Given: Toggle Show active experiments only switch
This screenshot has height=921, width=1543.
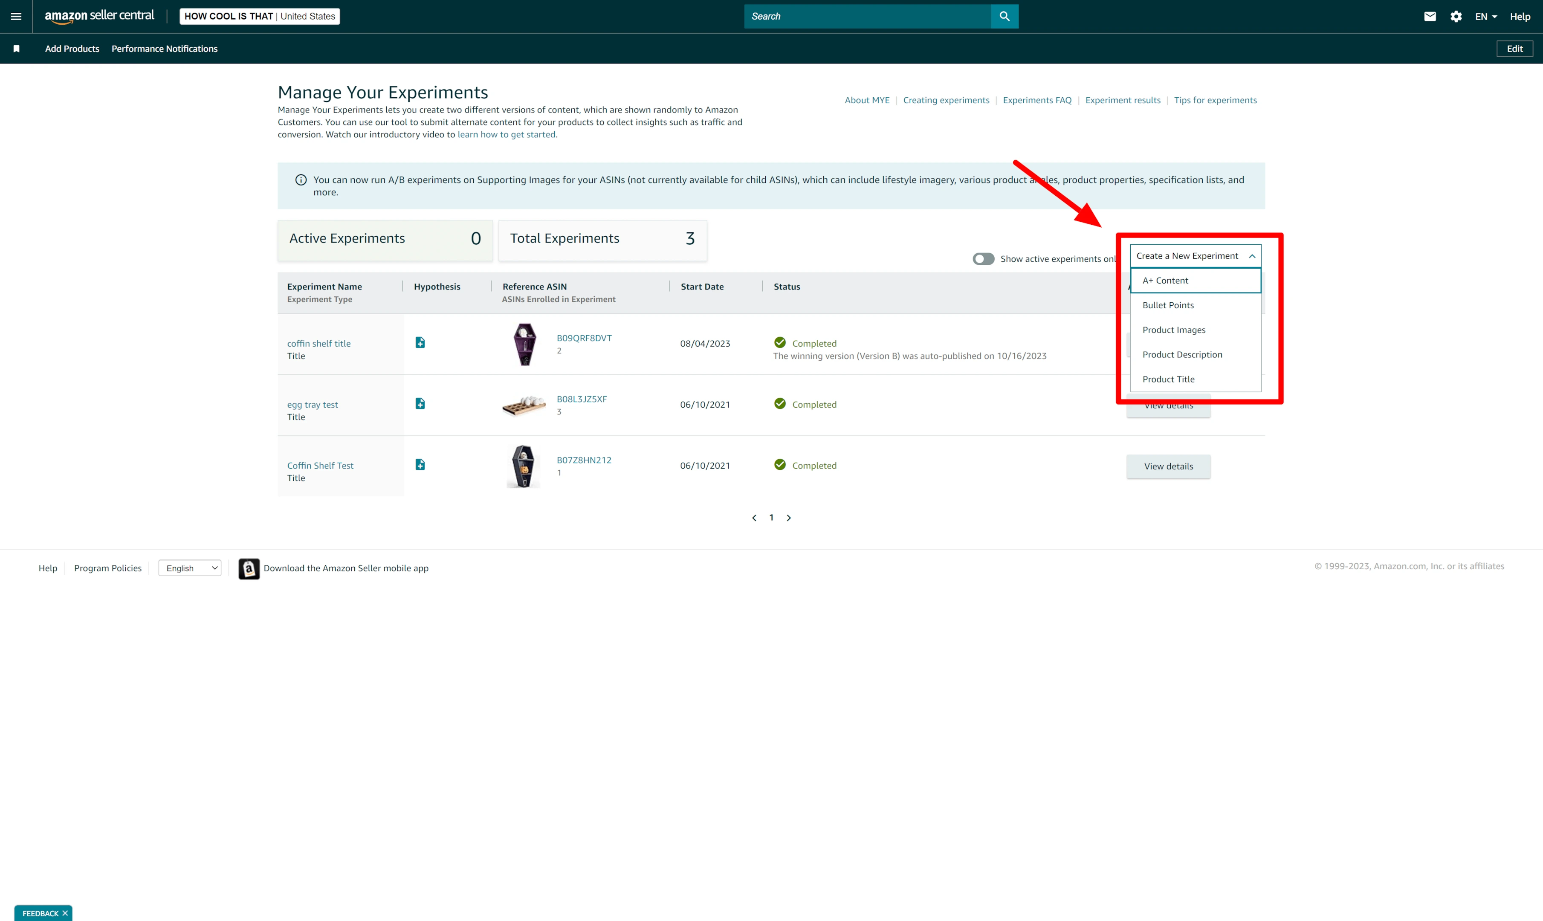Looking at the screenshot, I should click(x=983, y=259).
